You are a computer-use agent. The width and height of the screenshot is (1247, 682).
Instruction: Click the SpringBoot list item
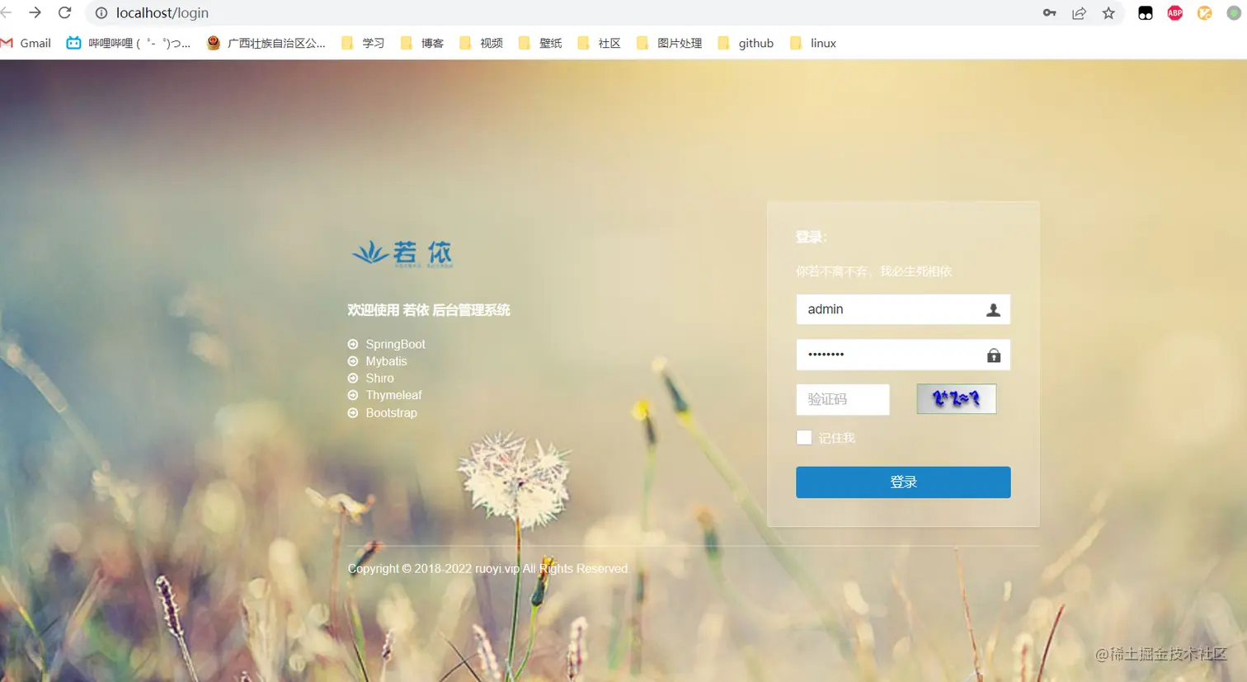pyautogui.click(x=395, y=344)
